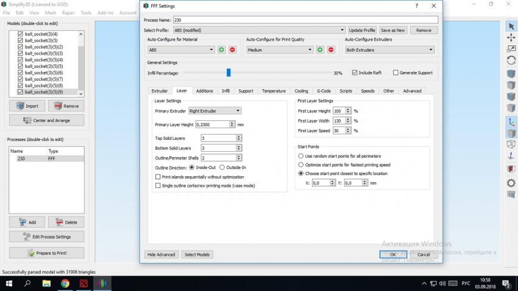Click the Bottom Solid Layers value field
The height and width of the screenshot is (291, 518).
tap(219, 148)
